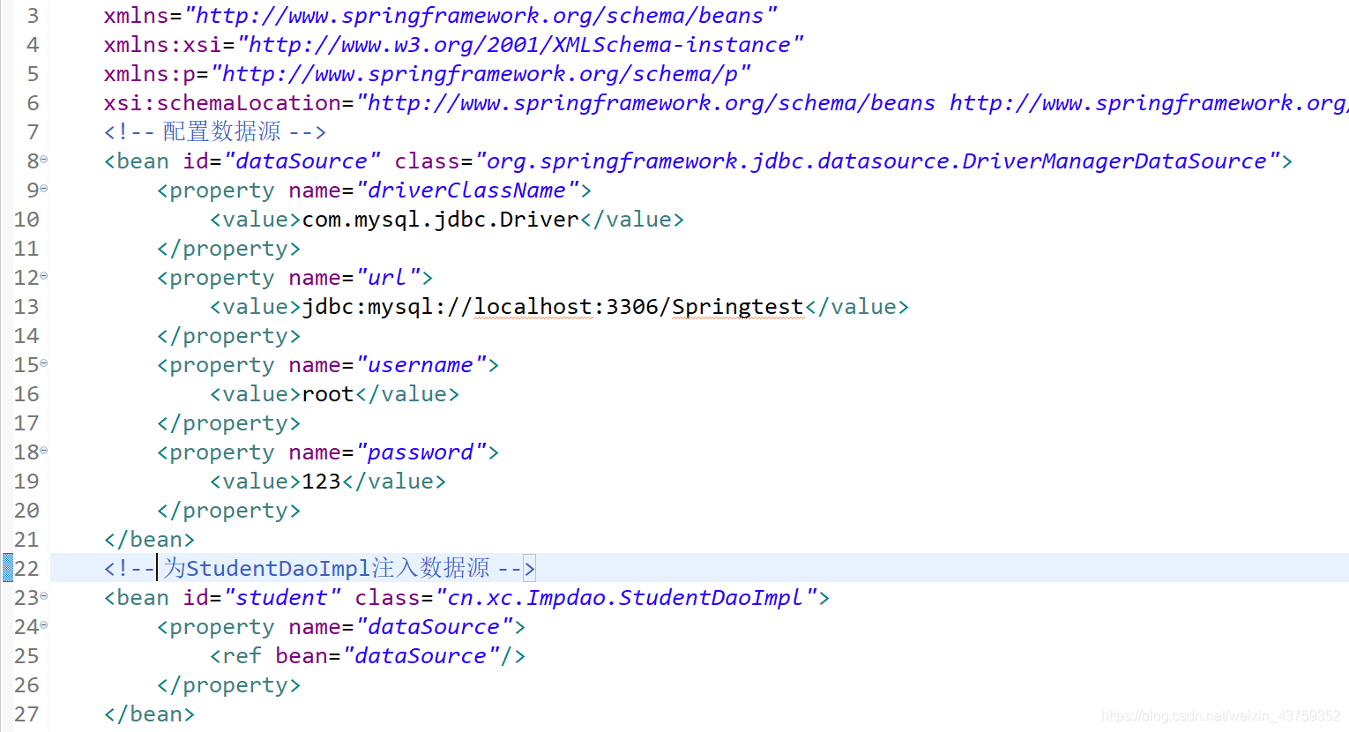Image resolution: width=1349 pixels, height=732 pixels.
Task: Click the text com.mysql.jdbc.Driver
Action: 441,220
